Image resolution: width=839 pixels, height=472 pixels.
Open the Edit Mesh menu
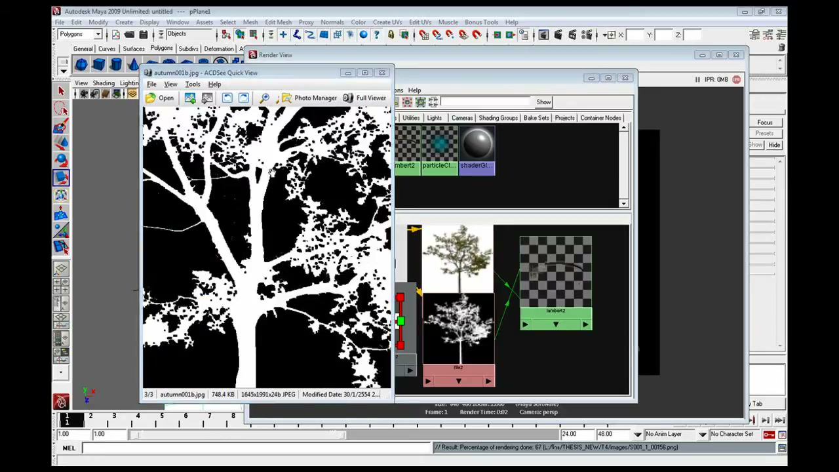pyautogui.click(x=278, y=22)
